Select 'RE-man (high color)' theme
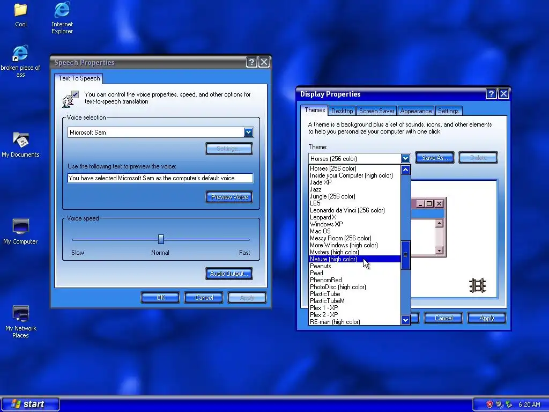The height and width of the screenshot is (412, 549). point(355,322)
